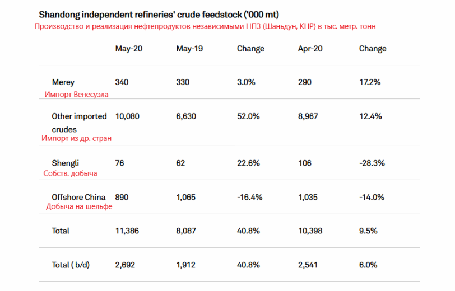The width and height of the screenshot is (455, 291).
Task: Select the 17.2% change value for Merey
Action: coord(370,82)
